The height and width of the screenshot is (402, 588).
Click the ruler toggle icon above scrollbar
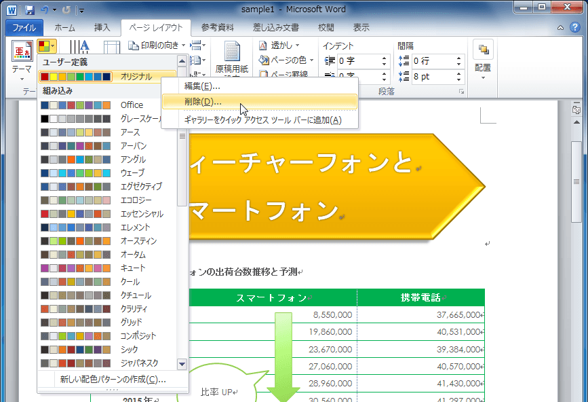point(576,109)
